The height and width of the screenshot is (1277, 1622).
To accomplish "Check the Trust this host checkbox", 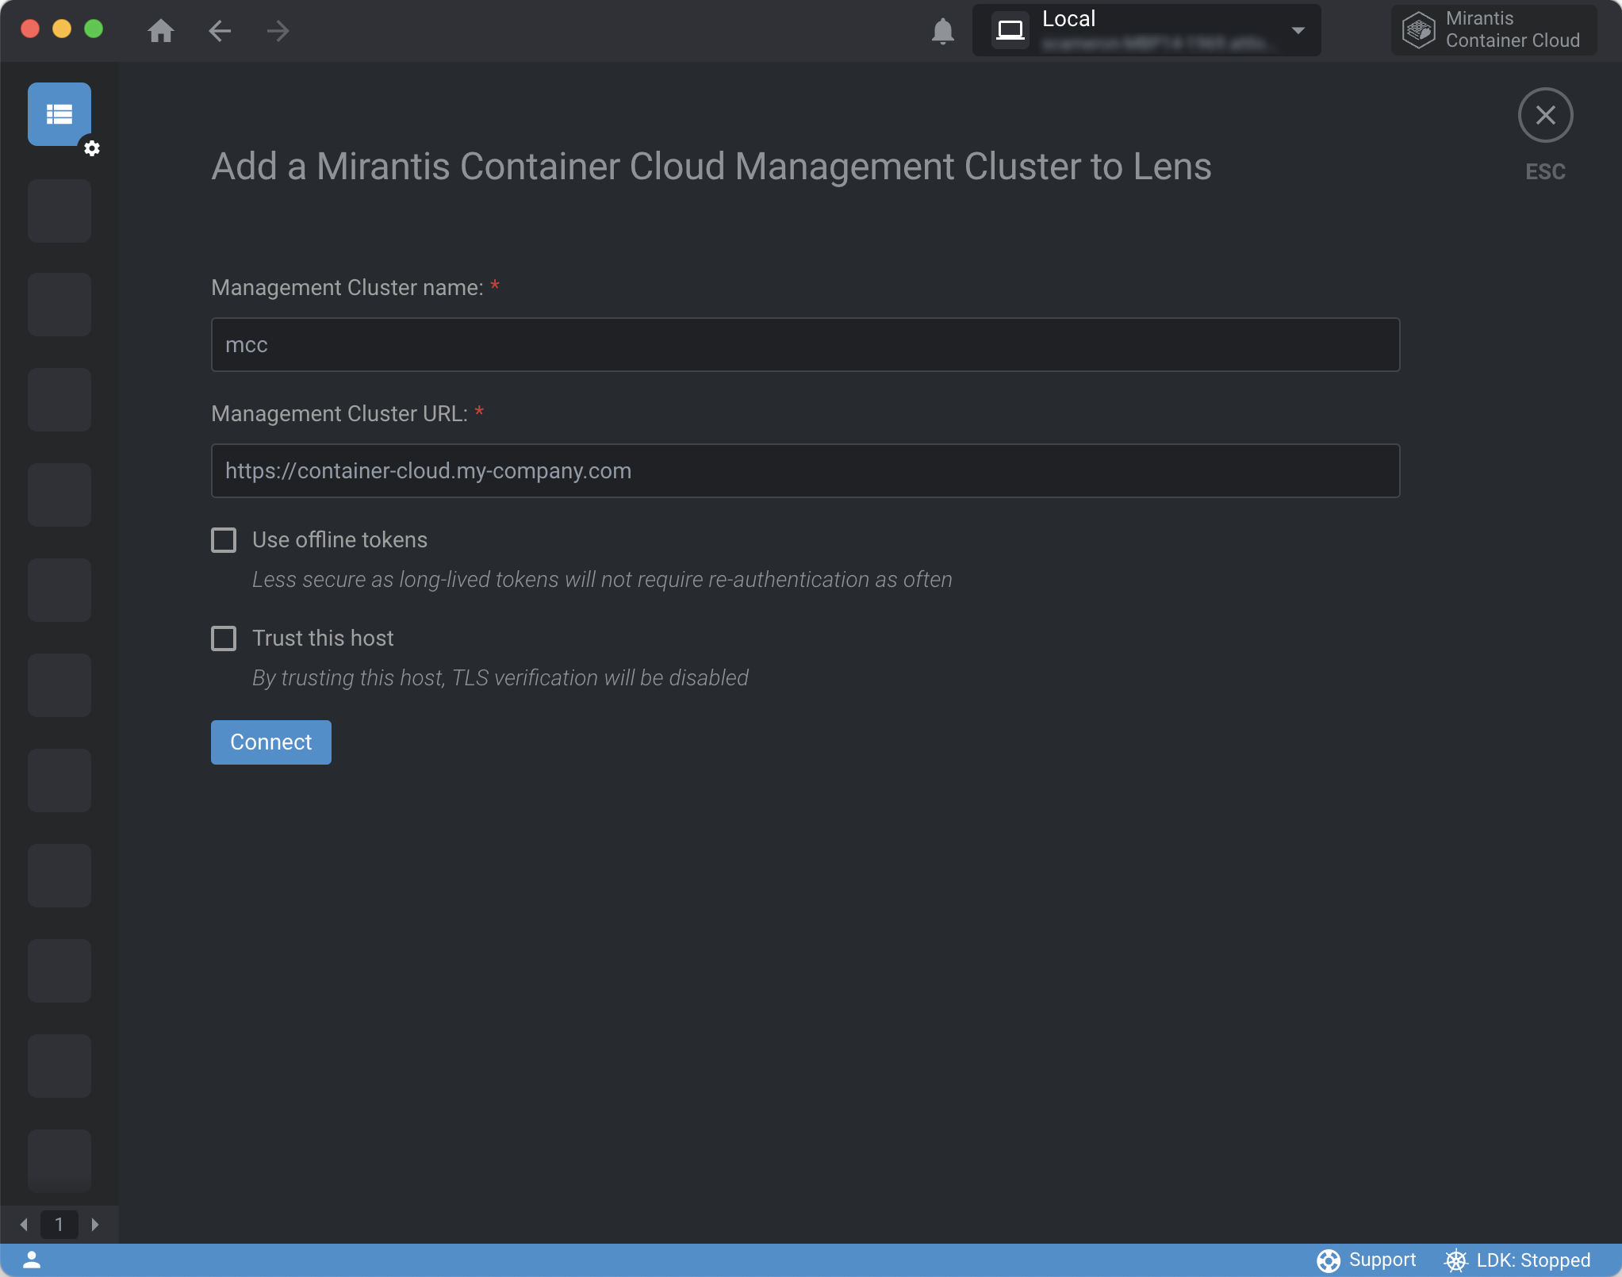I will tap(224, 638).
